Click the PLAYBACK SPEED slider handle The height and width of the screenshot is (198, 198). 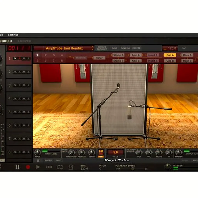(133, 169)
